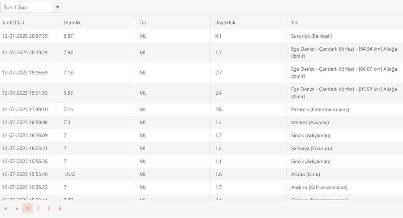Click the first page navigation arrow icon
Screen dimensions: 403x218
click(6, 208)
